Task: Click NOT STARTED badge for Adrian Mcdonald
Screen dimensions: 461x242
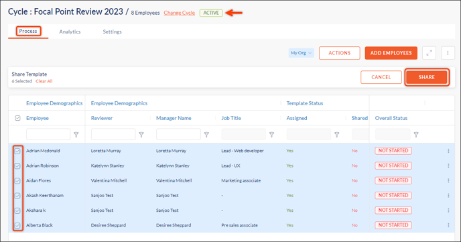Action: pyautogui.click(x=393, y=151)
